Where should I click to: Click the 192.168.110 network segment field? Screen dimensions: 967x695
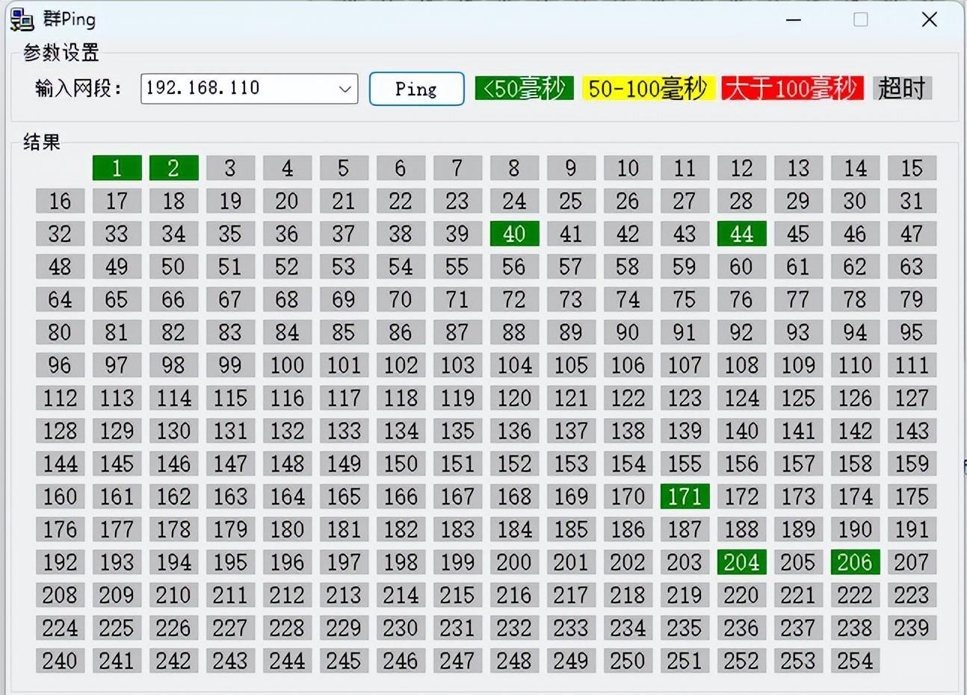point(249,89)
